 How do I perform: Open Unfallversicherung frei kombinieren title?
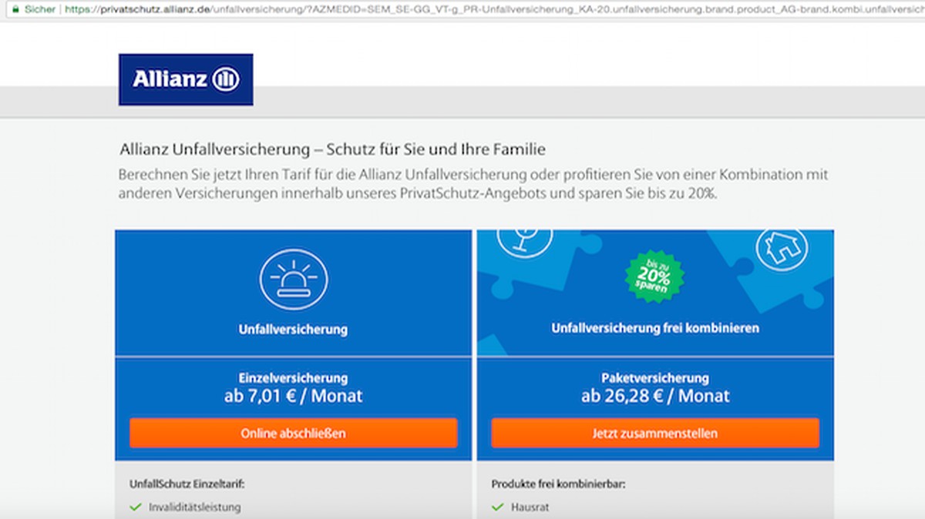[654, 328]
